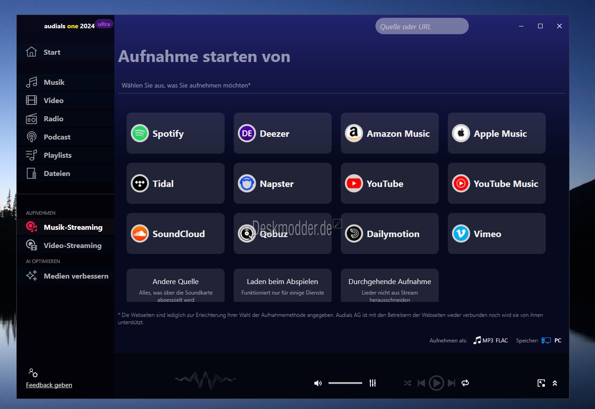Click the Quelle oder URL search field
The height and width of the screenshot is (409, 595).
tap(422, 26)
